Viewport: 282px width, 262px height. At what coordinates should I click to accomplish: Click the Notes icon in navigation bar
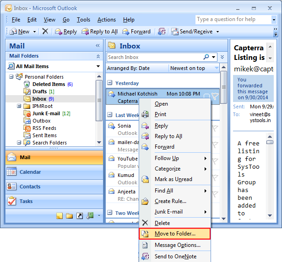tap(60, 216)
